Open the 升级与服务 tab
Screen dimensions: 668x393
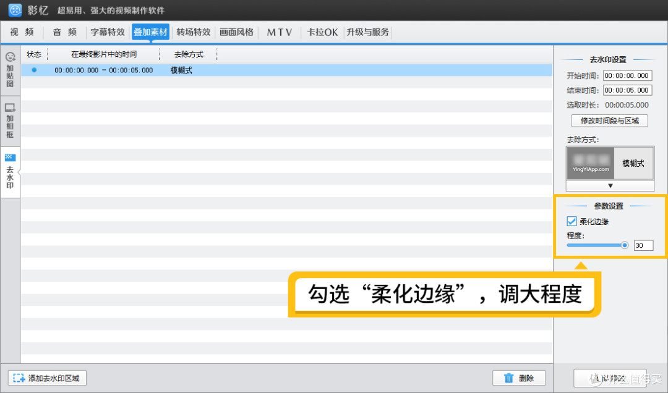pyautogui.click(x=367, y=32)
